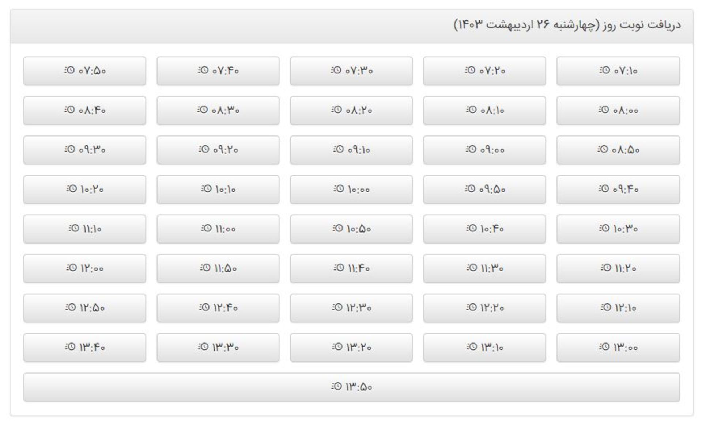Image resolution: width=702 pixels, height=421 pixels.
Task: Book the 12:10 appointment slot
Action: 618,308
